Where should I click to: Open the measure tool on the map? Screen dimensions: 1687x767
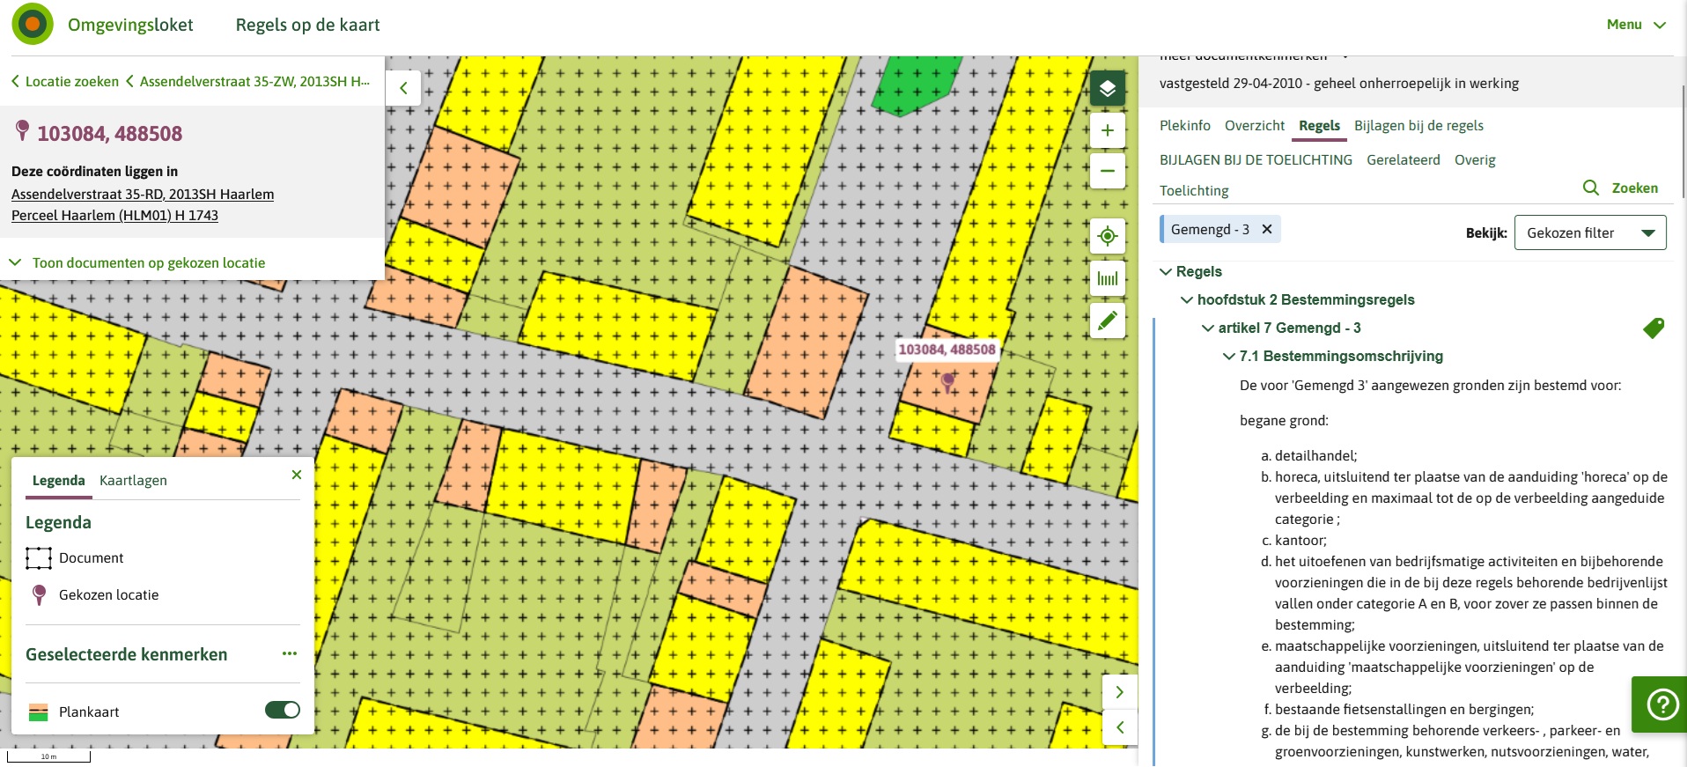[x=1108, y=279]
